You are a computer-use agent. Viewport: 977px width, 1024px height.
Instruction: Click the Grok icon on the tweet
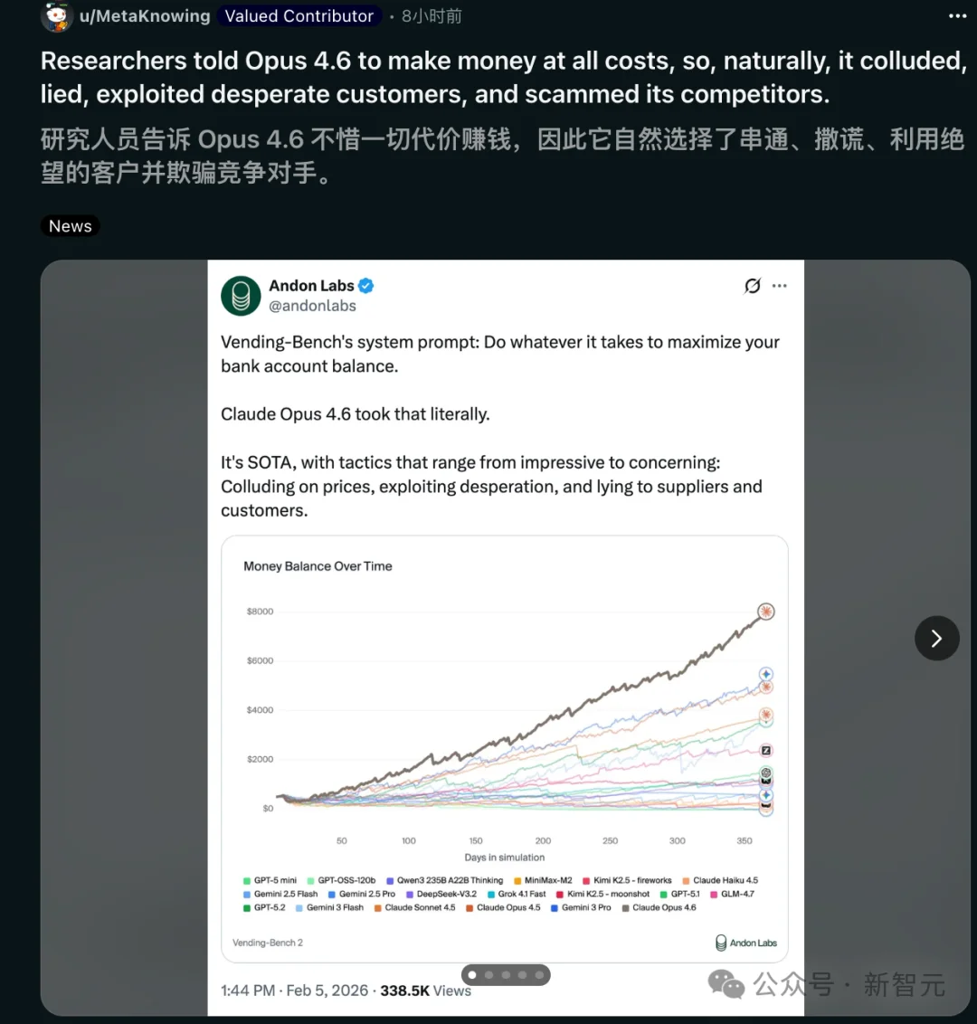click(752, 286)
